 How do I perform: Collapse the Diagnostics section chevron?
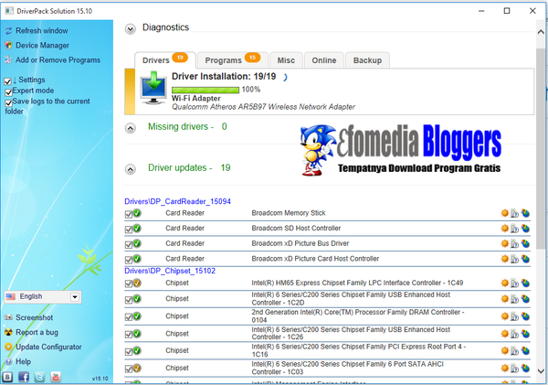pos(131,28)
